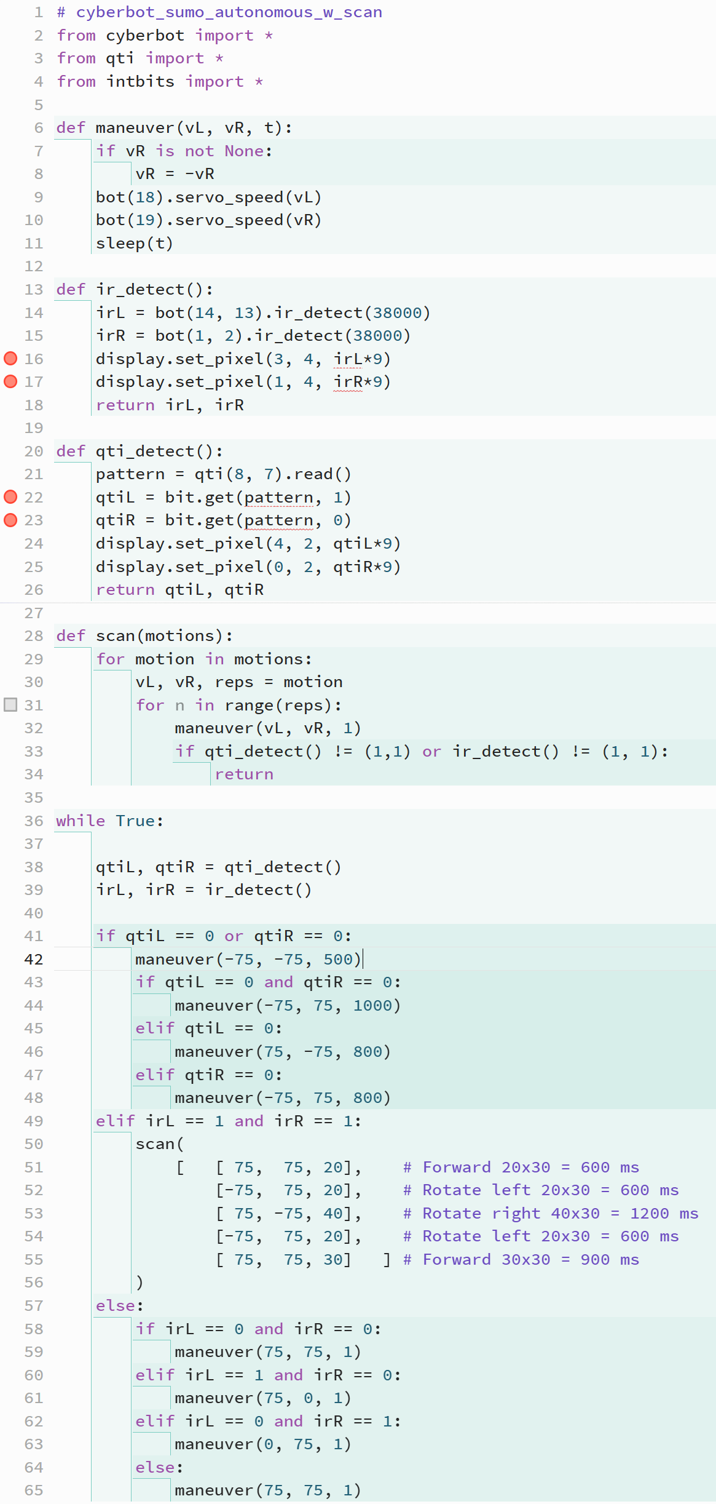Click 'for n in range(reps):' loop
Viewport: 716px width, 1504px height.
click(x=238, y=706)
